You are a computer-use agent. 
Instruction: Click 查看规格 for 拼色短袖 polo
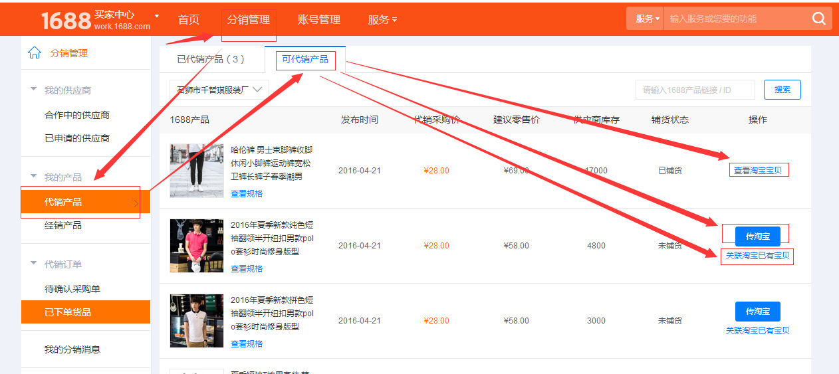247,344
